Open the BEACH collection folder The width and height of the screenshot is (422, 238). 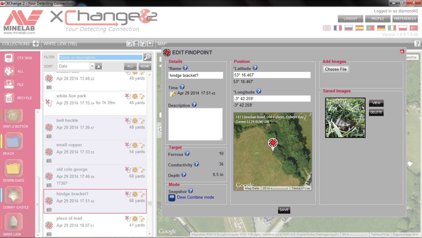pyautogui.click(x=14, y=142)
